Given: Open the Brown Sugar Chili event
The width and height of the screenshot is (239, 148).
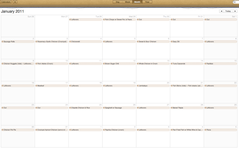Looking at the screenshot, I should point(119,64).
